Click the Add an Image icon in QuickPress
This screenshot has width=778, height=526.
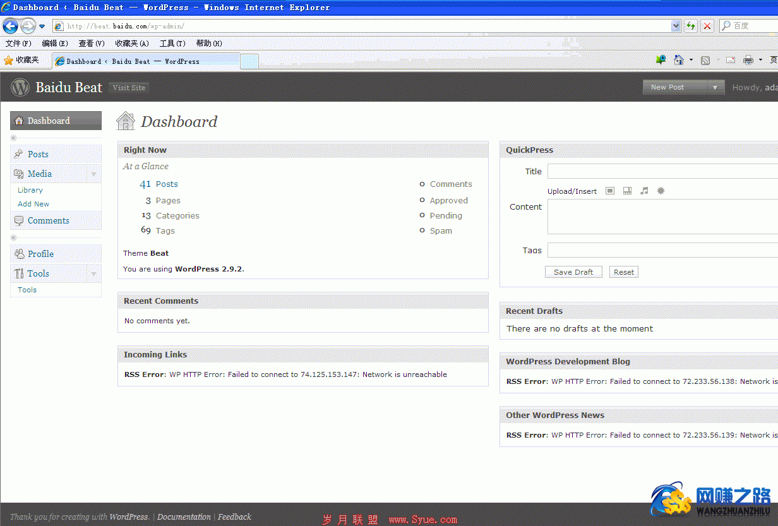tap(610, 191)
